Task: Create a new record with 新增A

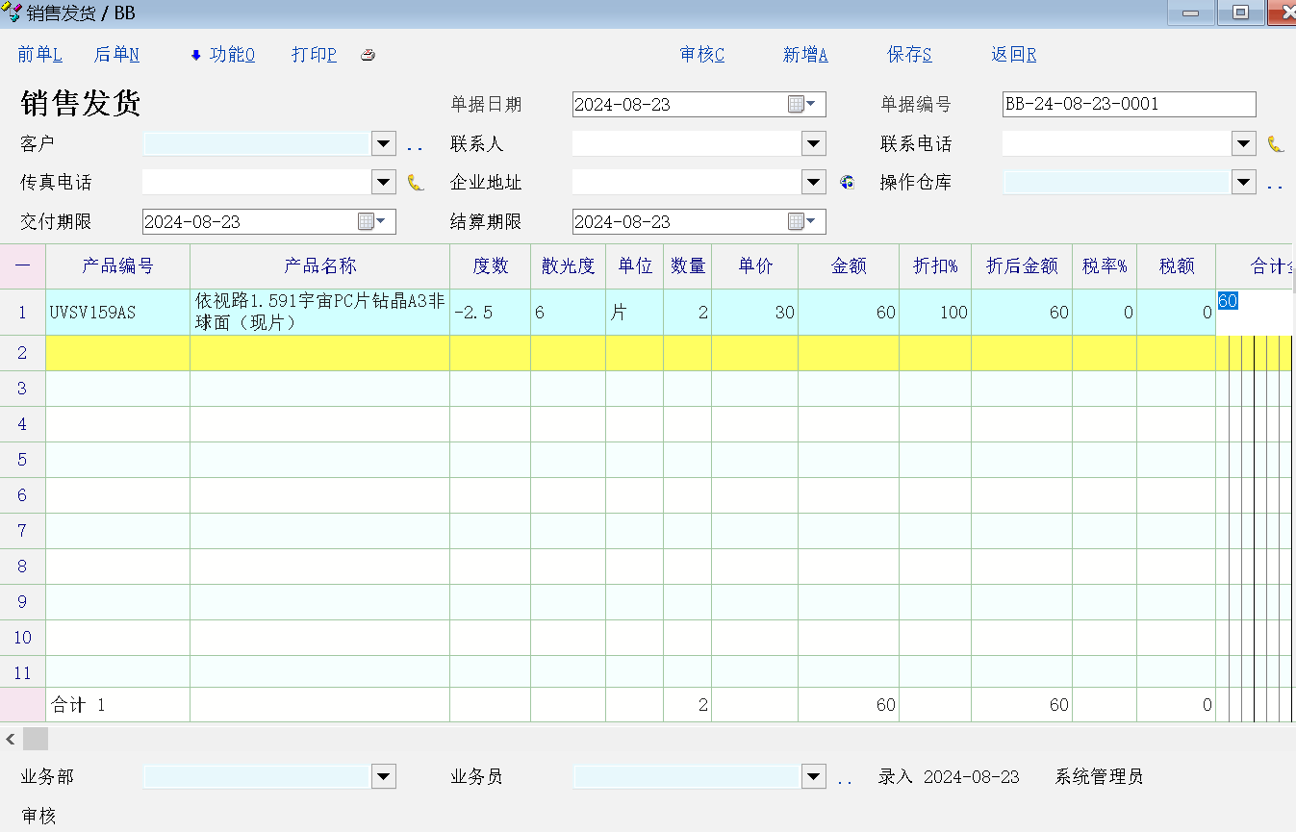Action: [x=805, y=55]
